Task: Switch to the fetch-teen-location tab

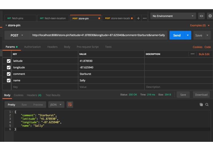Action: click(53, 18)
